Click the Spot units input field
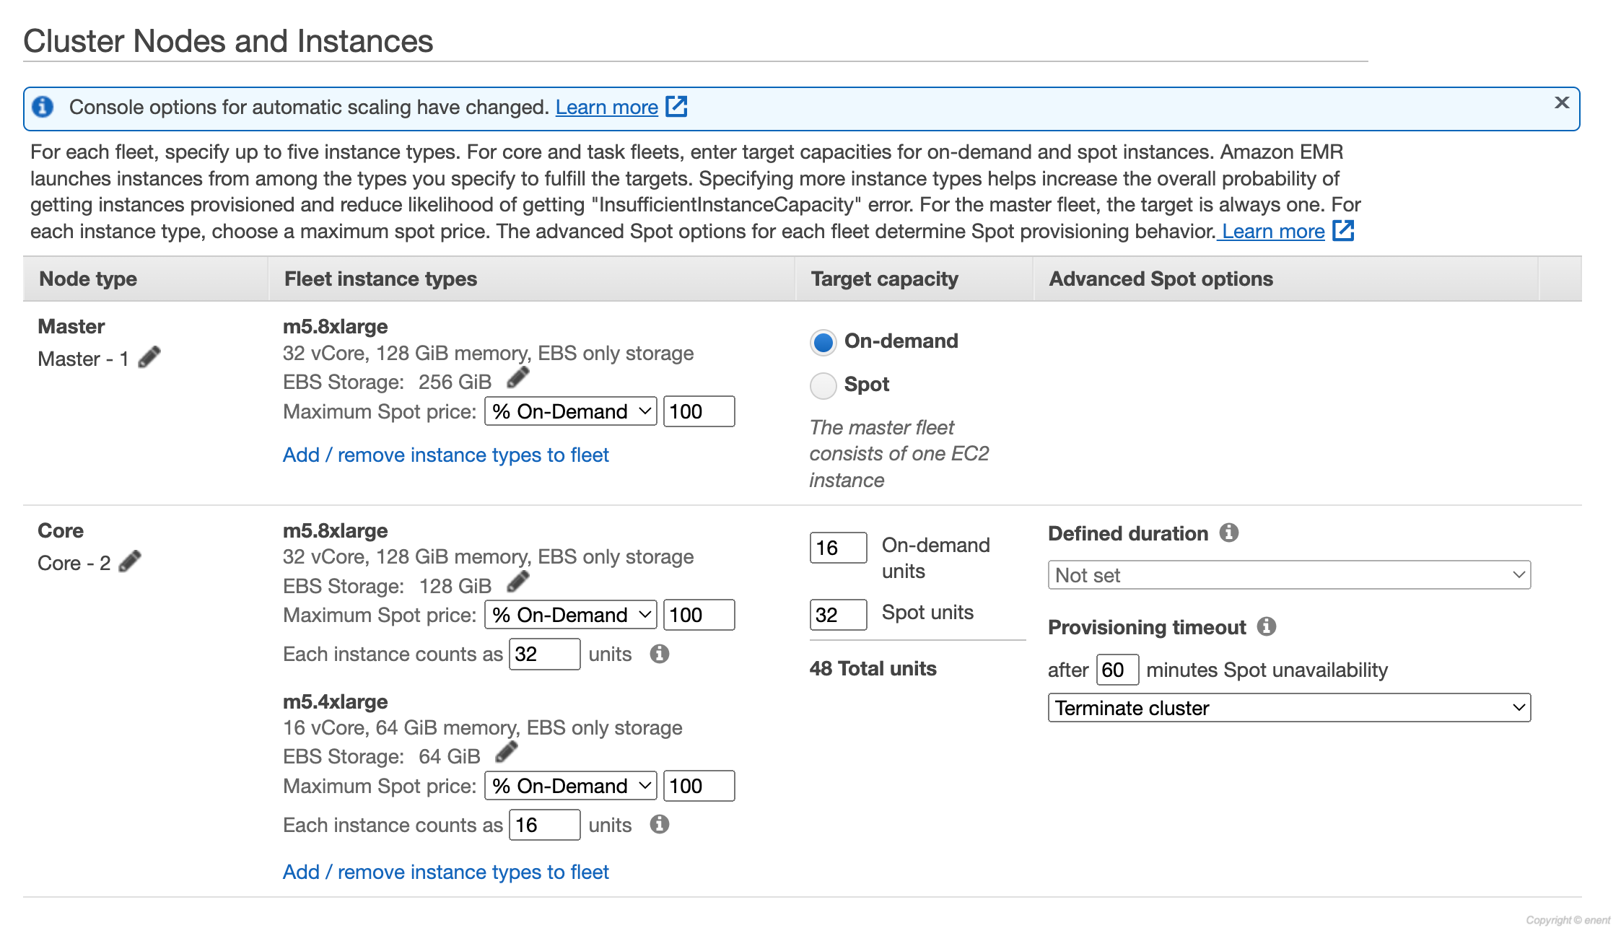1621x928 pixels. [837, 615]
